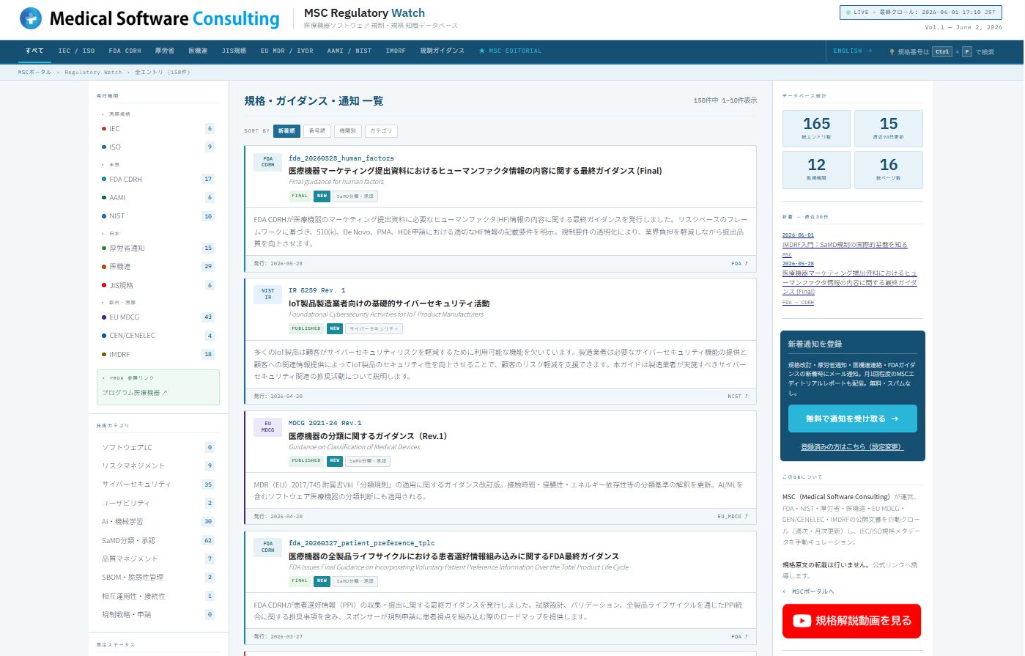The width and height of the screenshot is (1025, 656).
Task: Open the FDA CDRH navigation tab
Action: point(125,51)
